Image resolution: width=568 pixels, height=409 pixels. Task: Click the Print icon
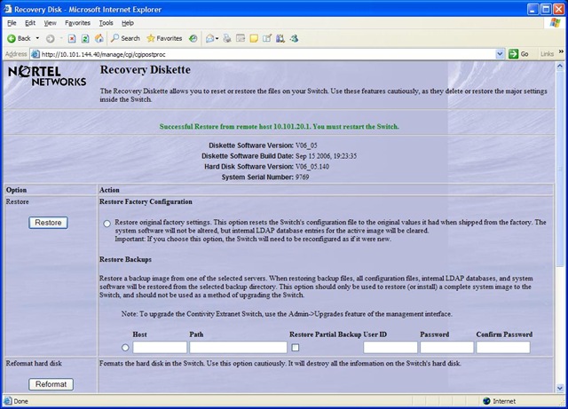tap(227, 38)
